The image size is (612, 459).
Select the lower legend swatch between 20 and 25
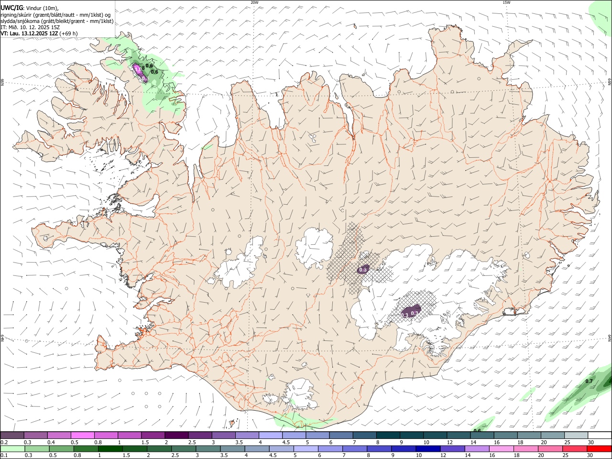click(549, 448)
